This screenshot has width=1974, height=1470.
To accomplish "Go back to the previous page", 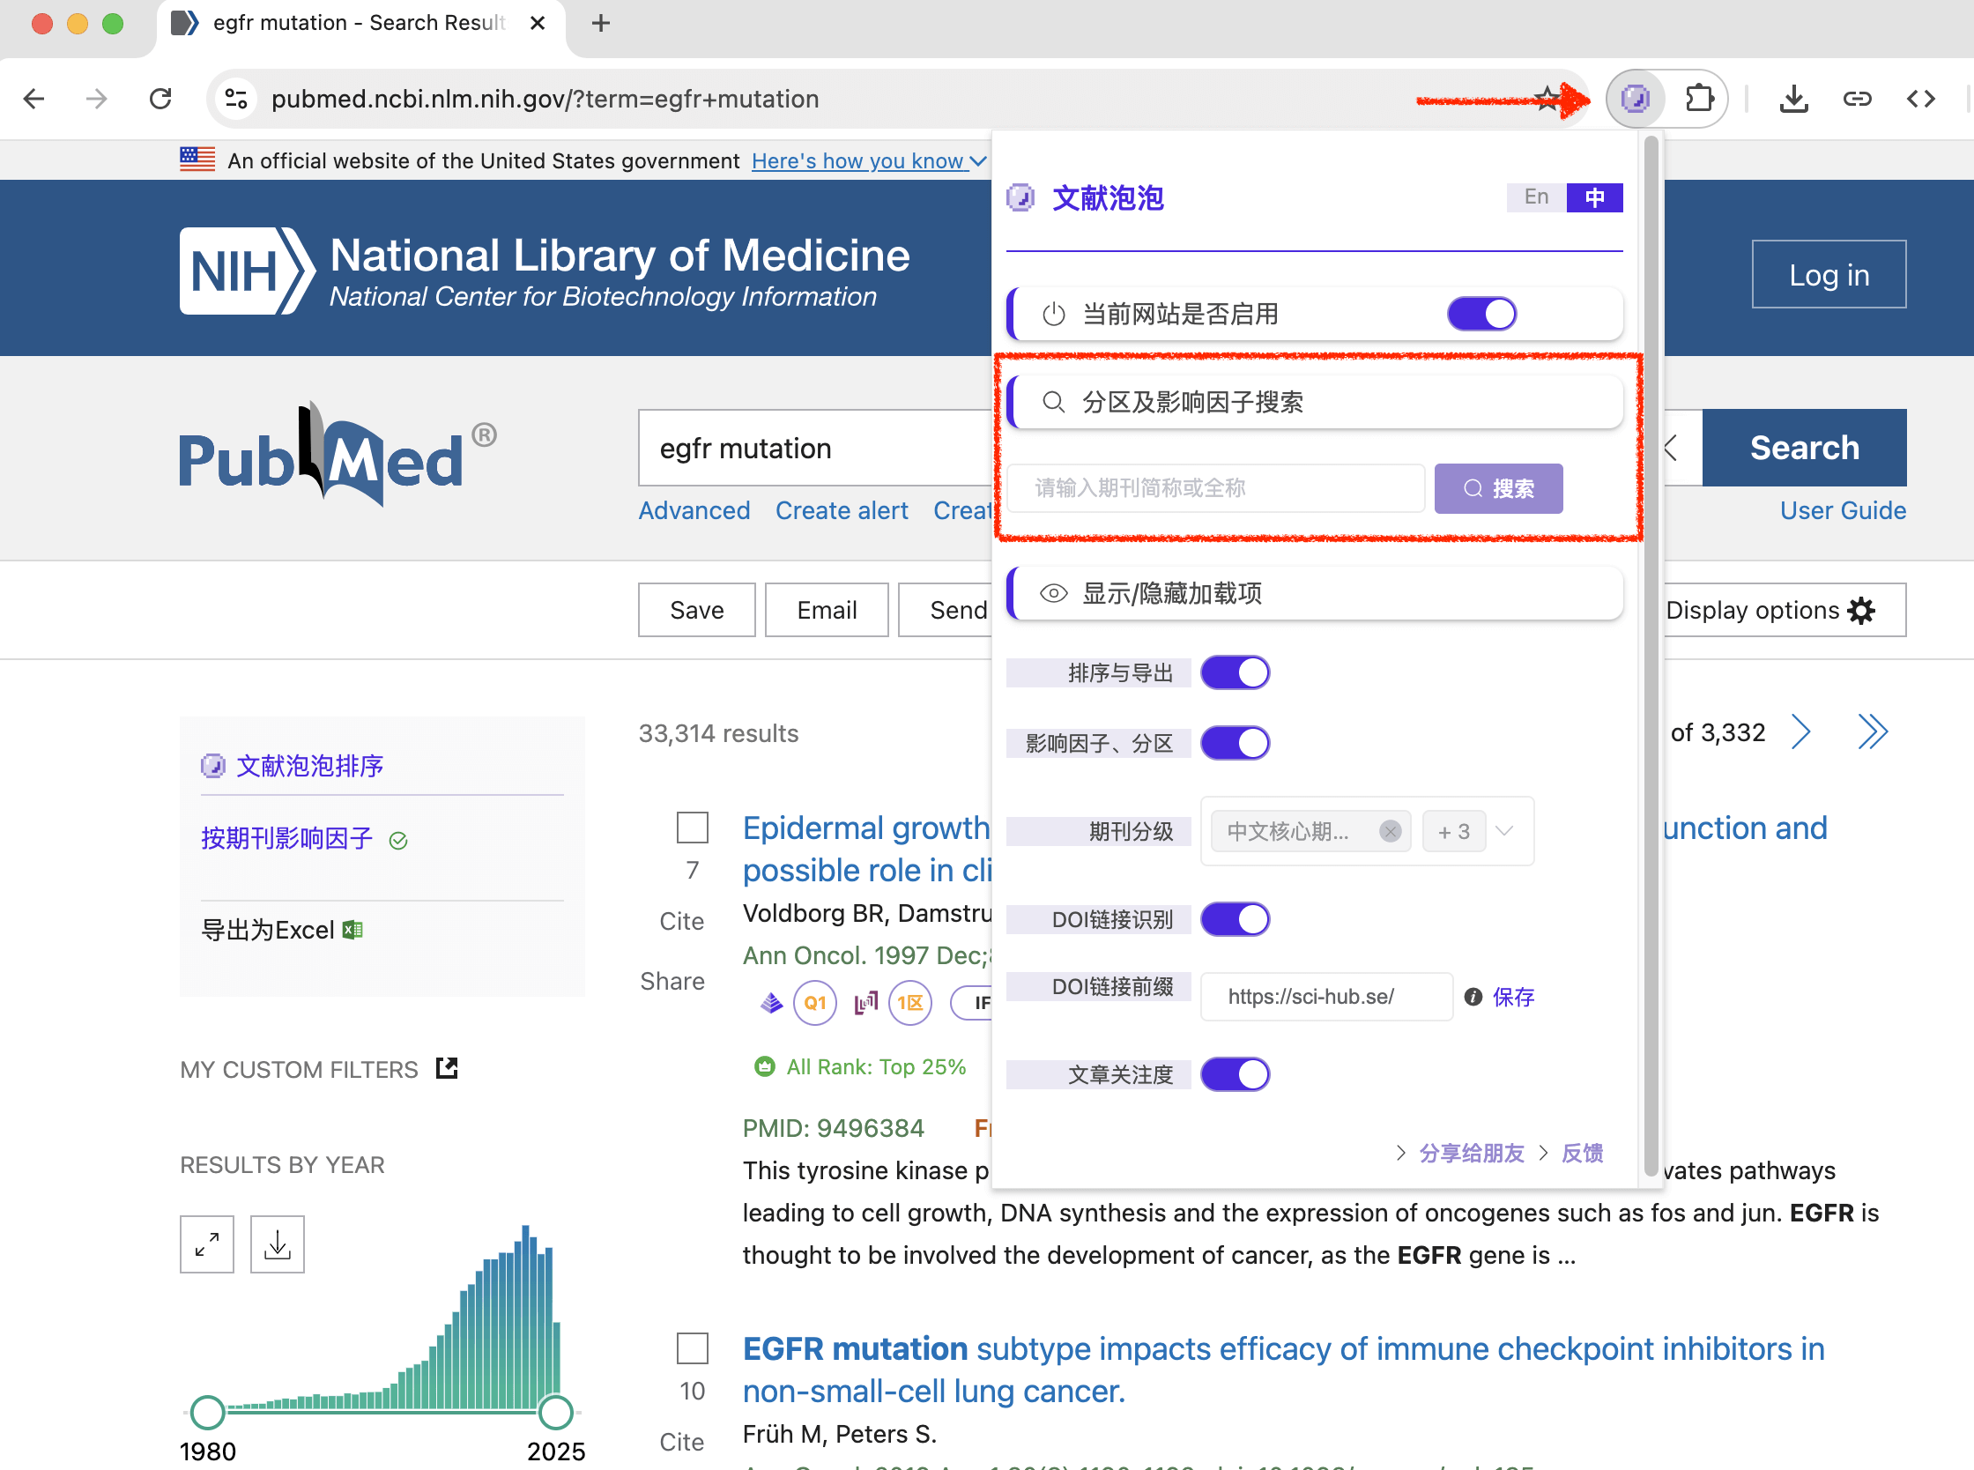I will point(33,99).
